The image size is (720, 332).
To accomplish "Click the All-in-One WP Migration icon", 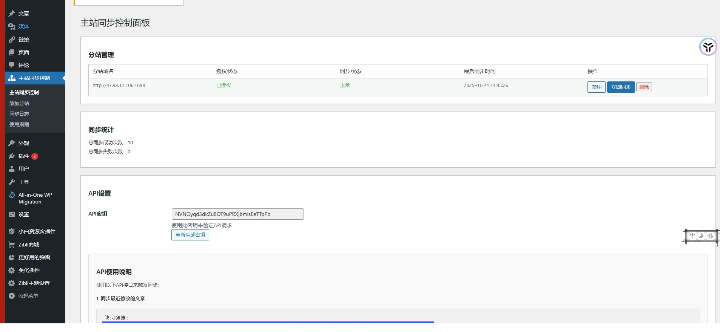I will pos(12,195).
